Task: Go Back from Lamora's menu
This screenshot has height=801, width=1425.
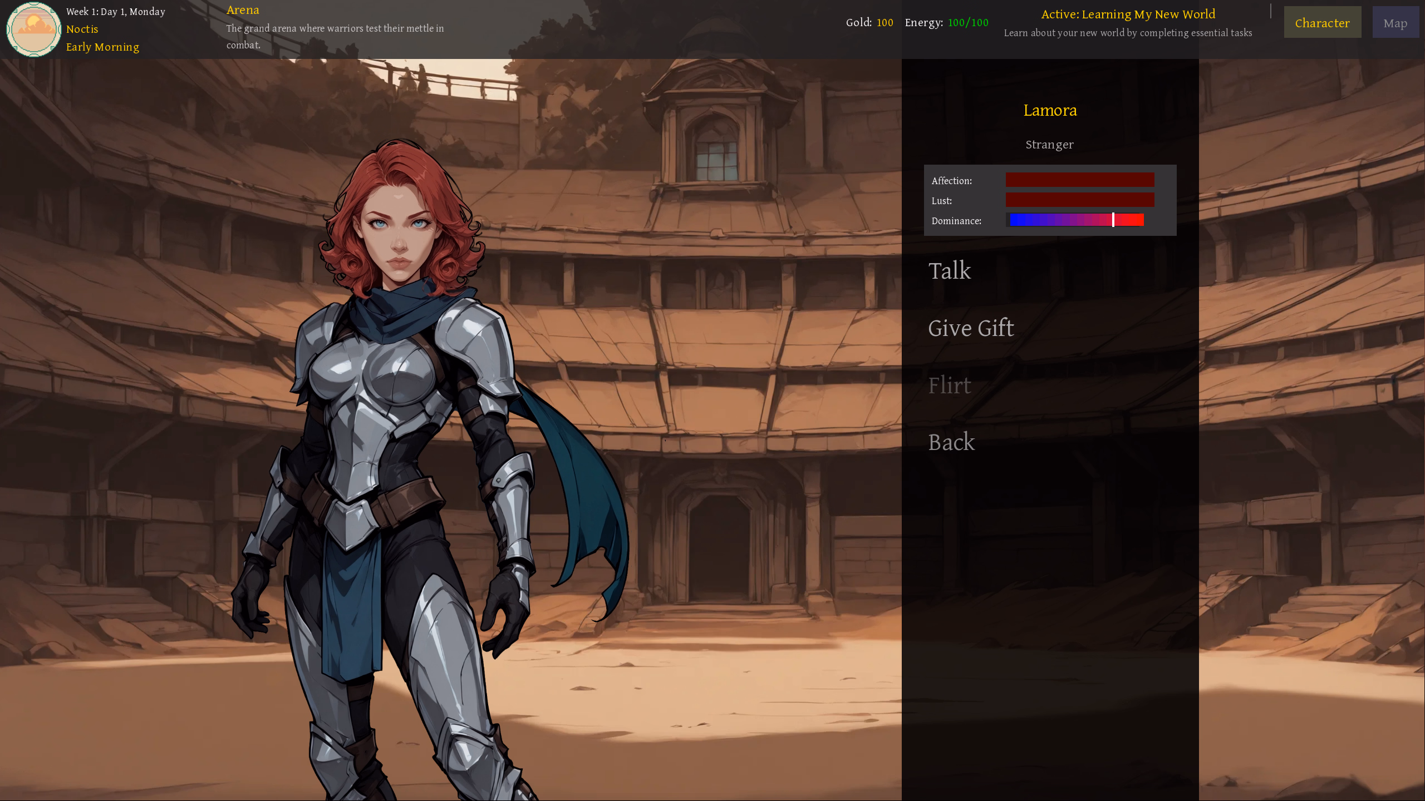Action: click(951, 442)
